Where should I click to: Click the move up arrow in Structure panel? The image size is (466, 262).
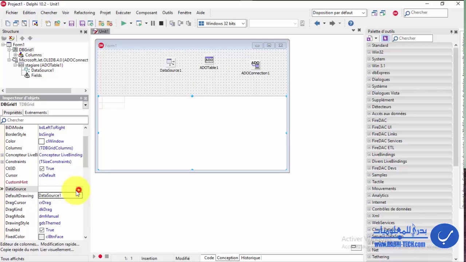22,38
